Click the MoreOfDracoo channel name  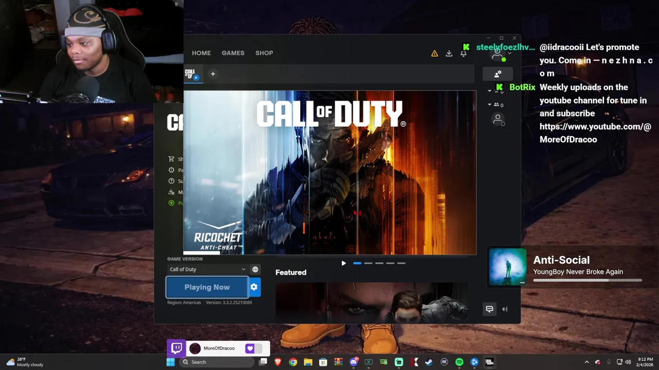(219, 348)
